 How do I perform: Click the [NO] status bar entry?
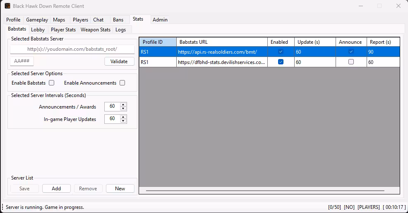(x=349, y=207)
